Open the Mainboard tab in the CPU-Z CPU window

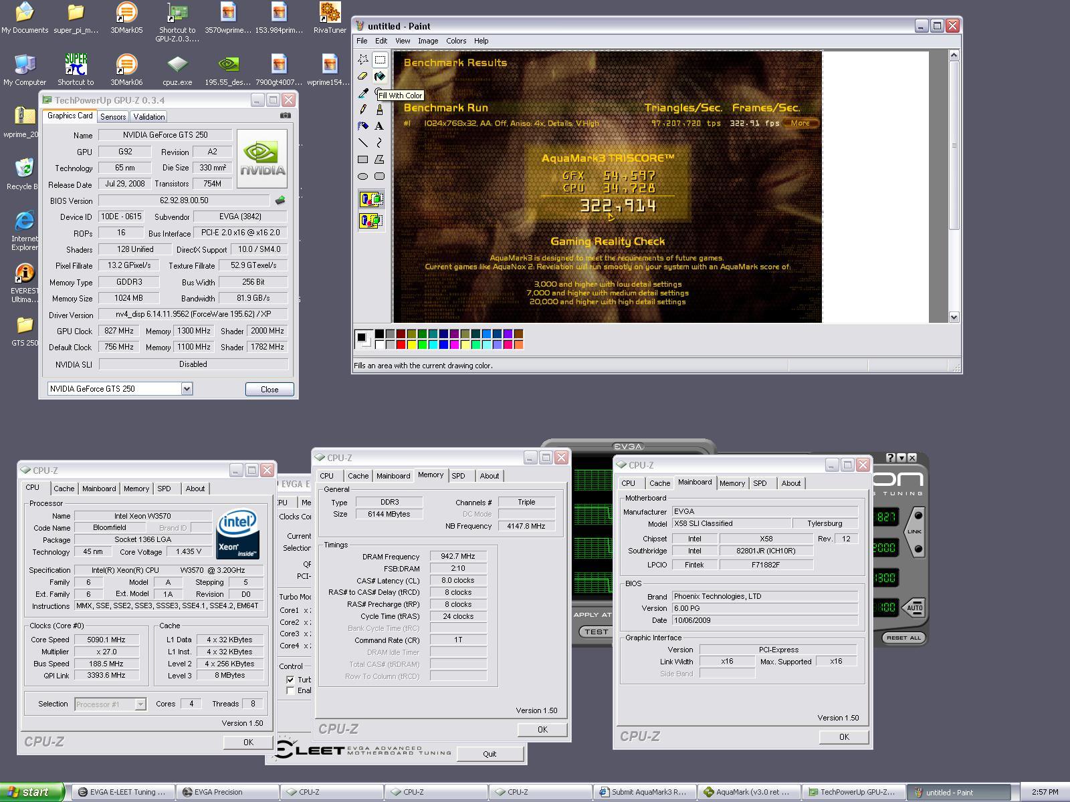pos(99,489)
